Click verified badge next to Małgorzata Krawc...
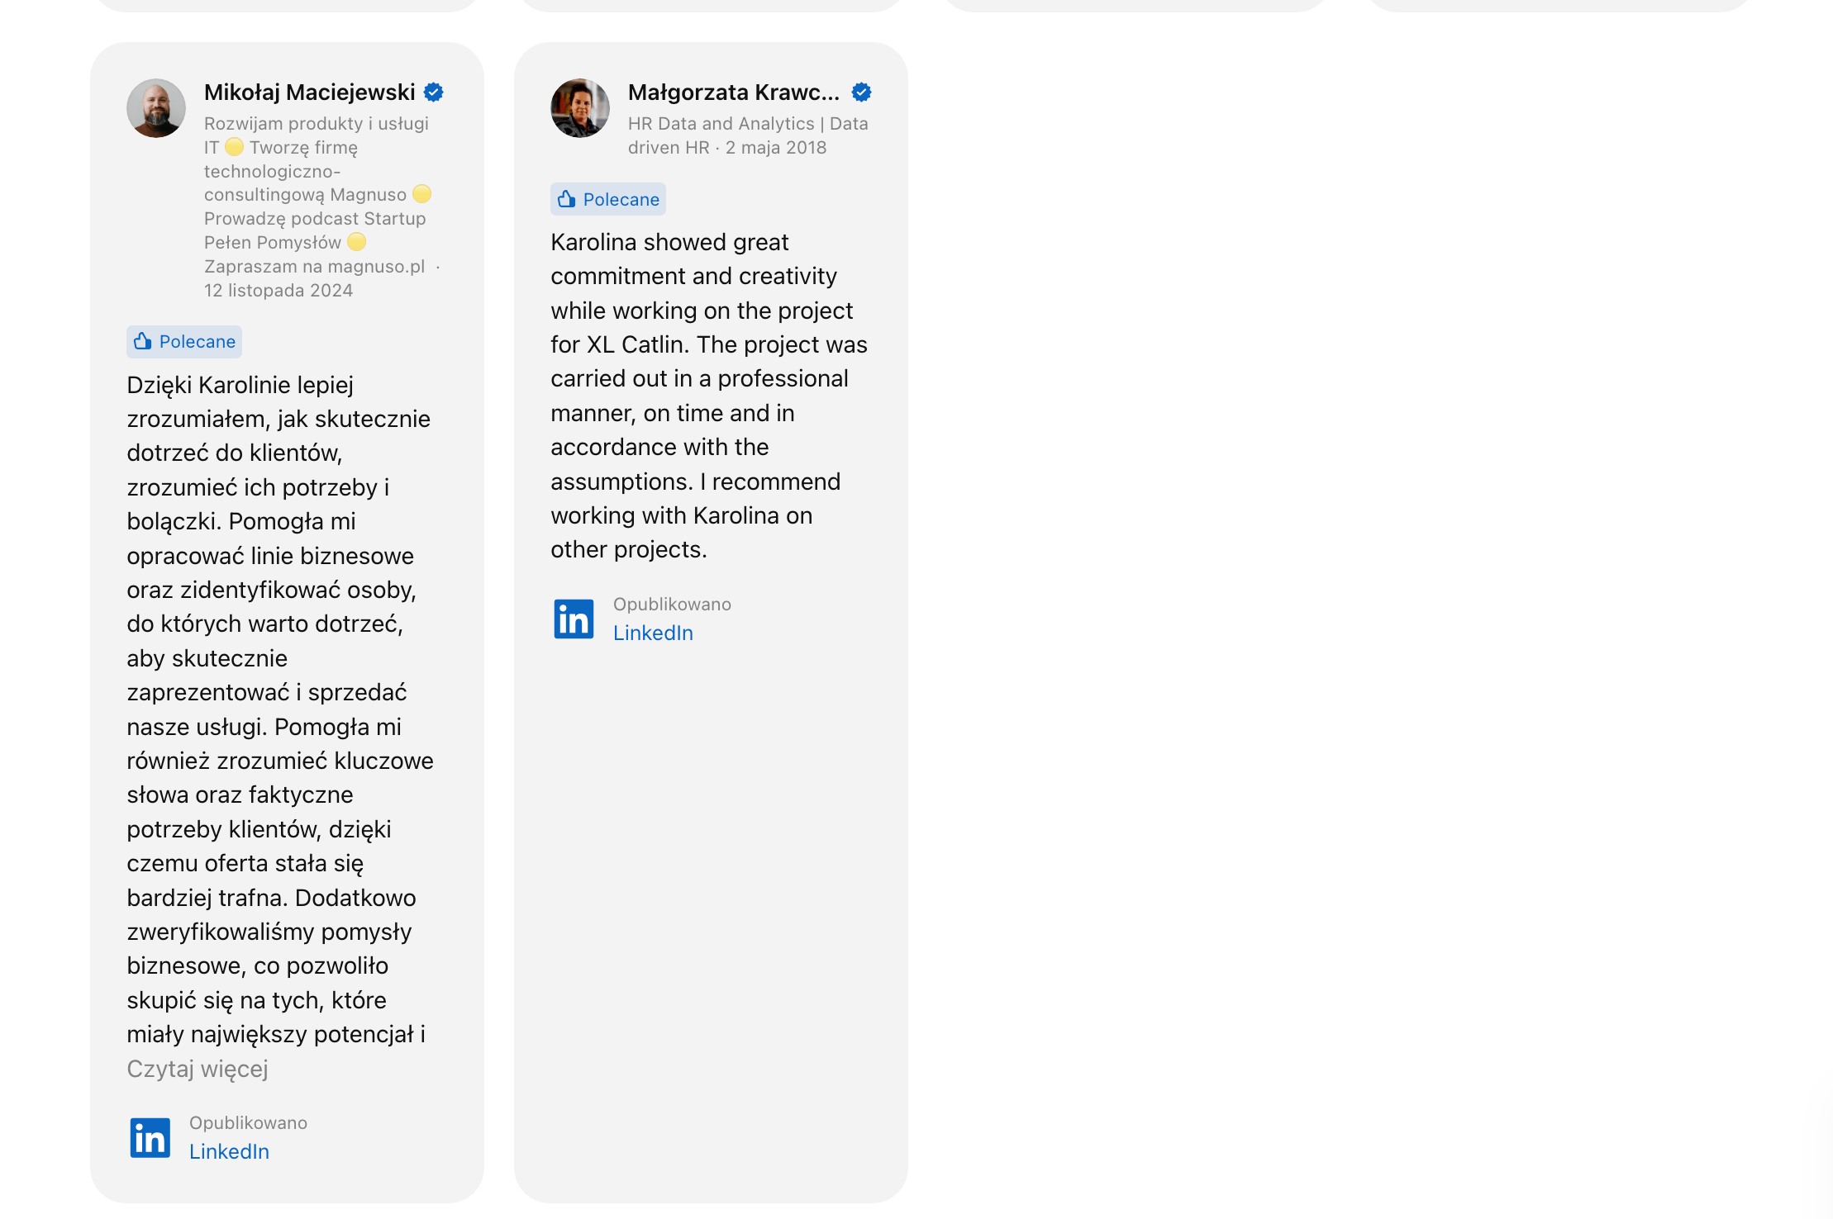Image resolution: width=1833 pixels, height=1219 pixels. [x=862, y=92]
